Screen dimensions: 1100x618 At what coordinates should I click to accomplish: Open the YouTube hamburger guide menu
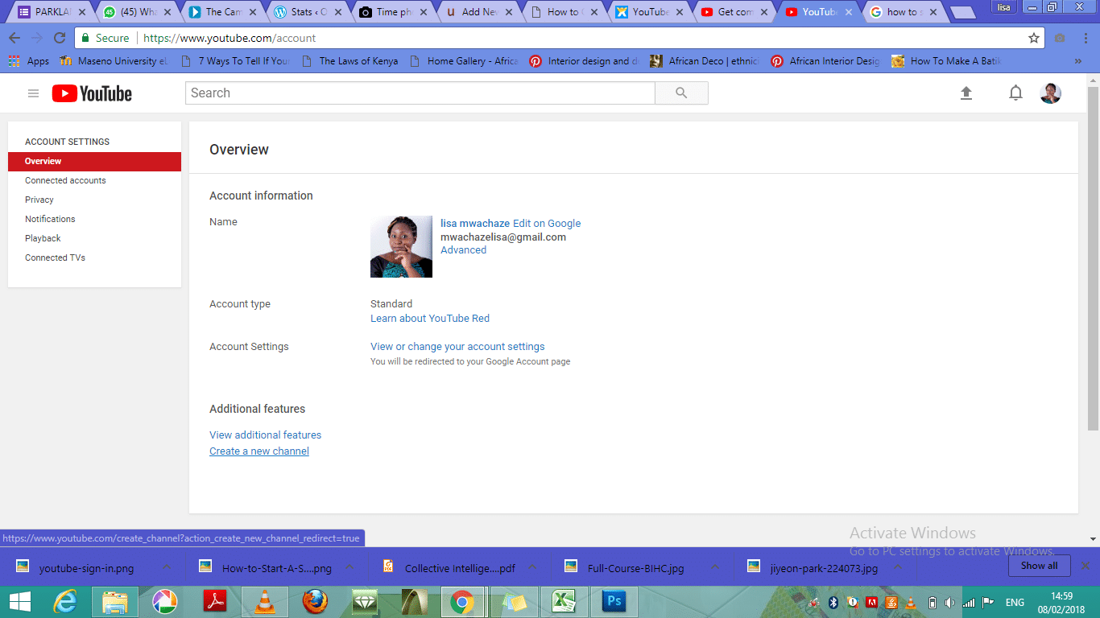[33, 93]
